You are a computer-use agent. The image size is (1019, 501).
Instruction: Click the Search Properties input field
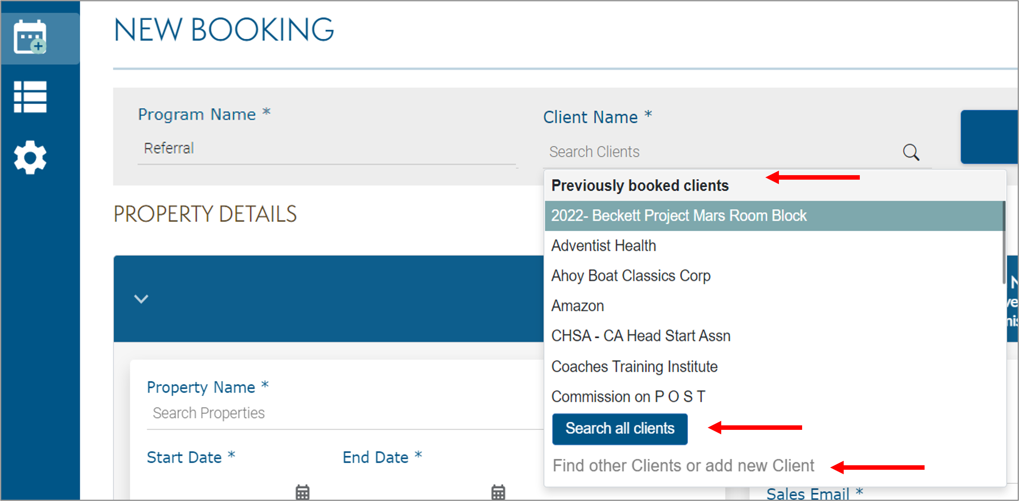277,412
